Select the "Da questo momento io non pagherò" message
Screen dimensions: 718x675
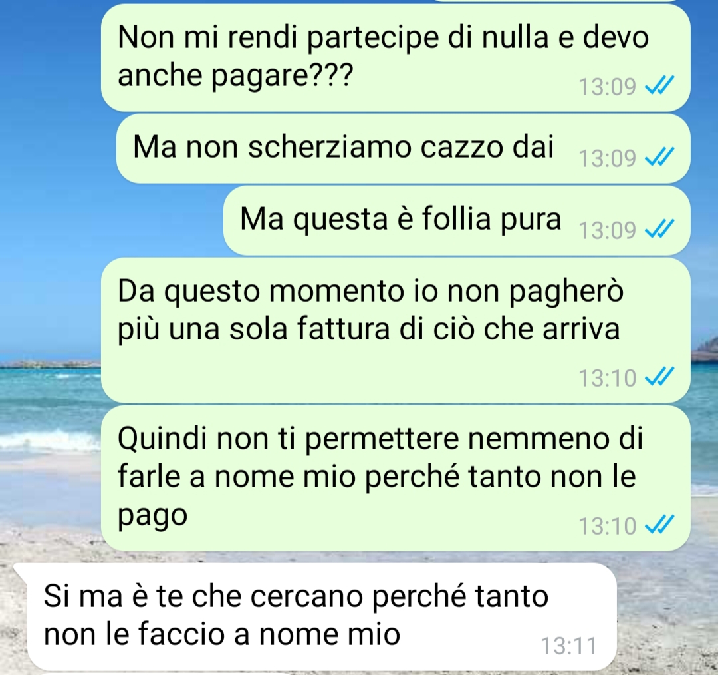coord(396,330)
